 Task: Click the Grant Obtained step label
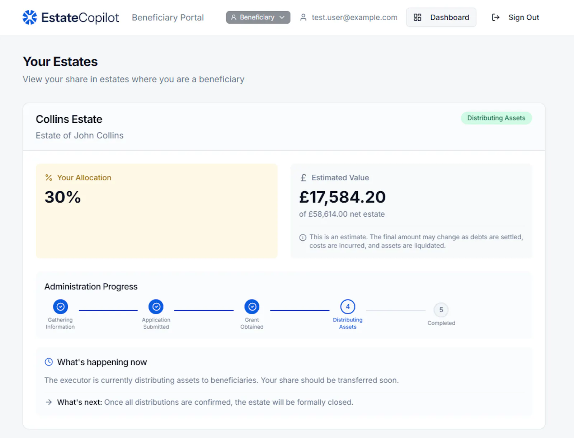[252, 323]
